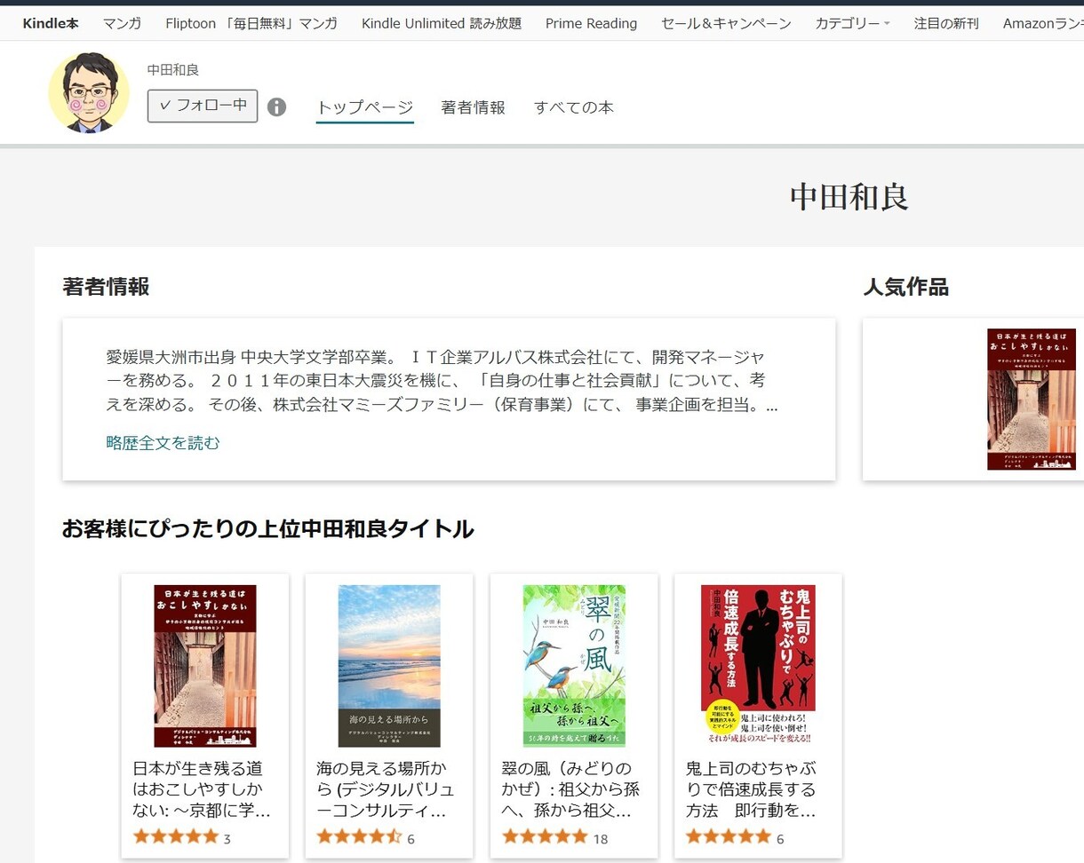Open the カテゴリー dropdown menu

852,23
